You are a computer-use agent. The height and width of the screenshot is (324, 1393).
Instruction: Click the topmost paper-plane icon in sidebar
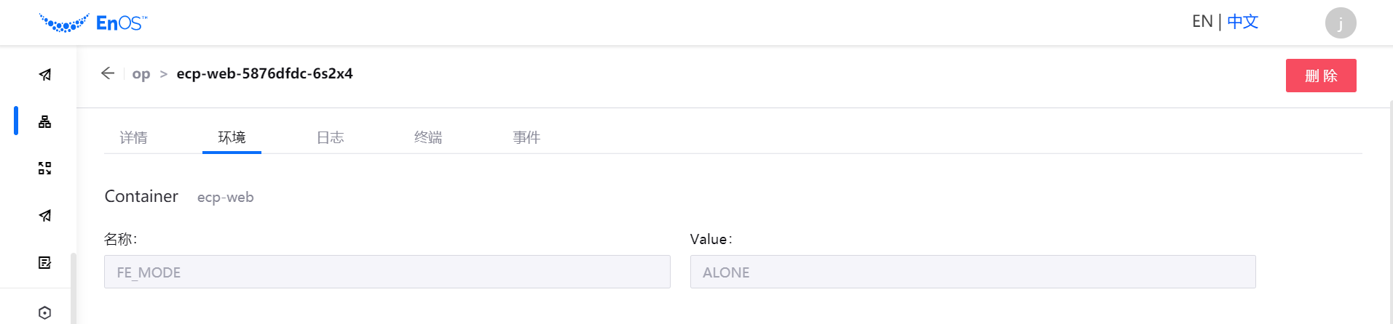click(45, 75)
